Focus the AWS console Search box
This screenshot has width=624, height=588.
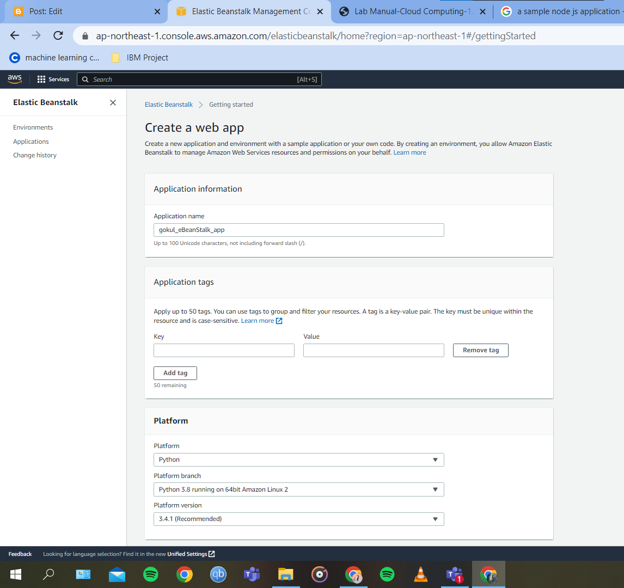pyautogui.click(x=199, y=79)
